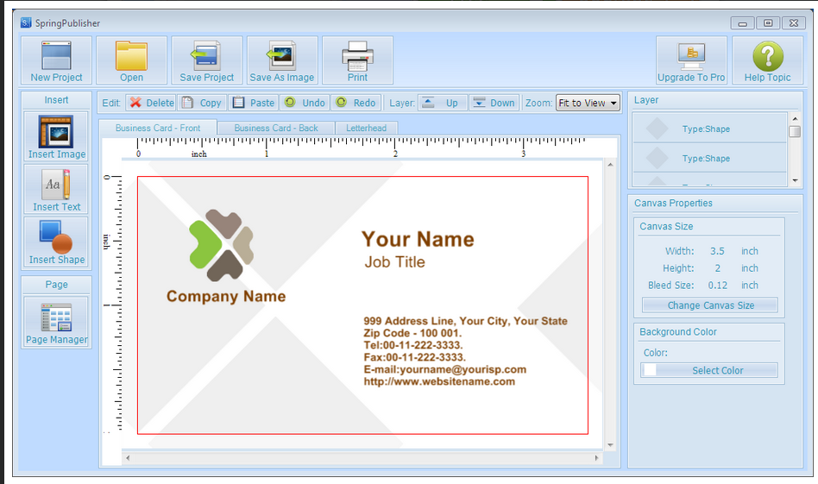Click Upgrade To Pro
Screen dimensions: 818x484
(x=691, y=60)
